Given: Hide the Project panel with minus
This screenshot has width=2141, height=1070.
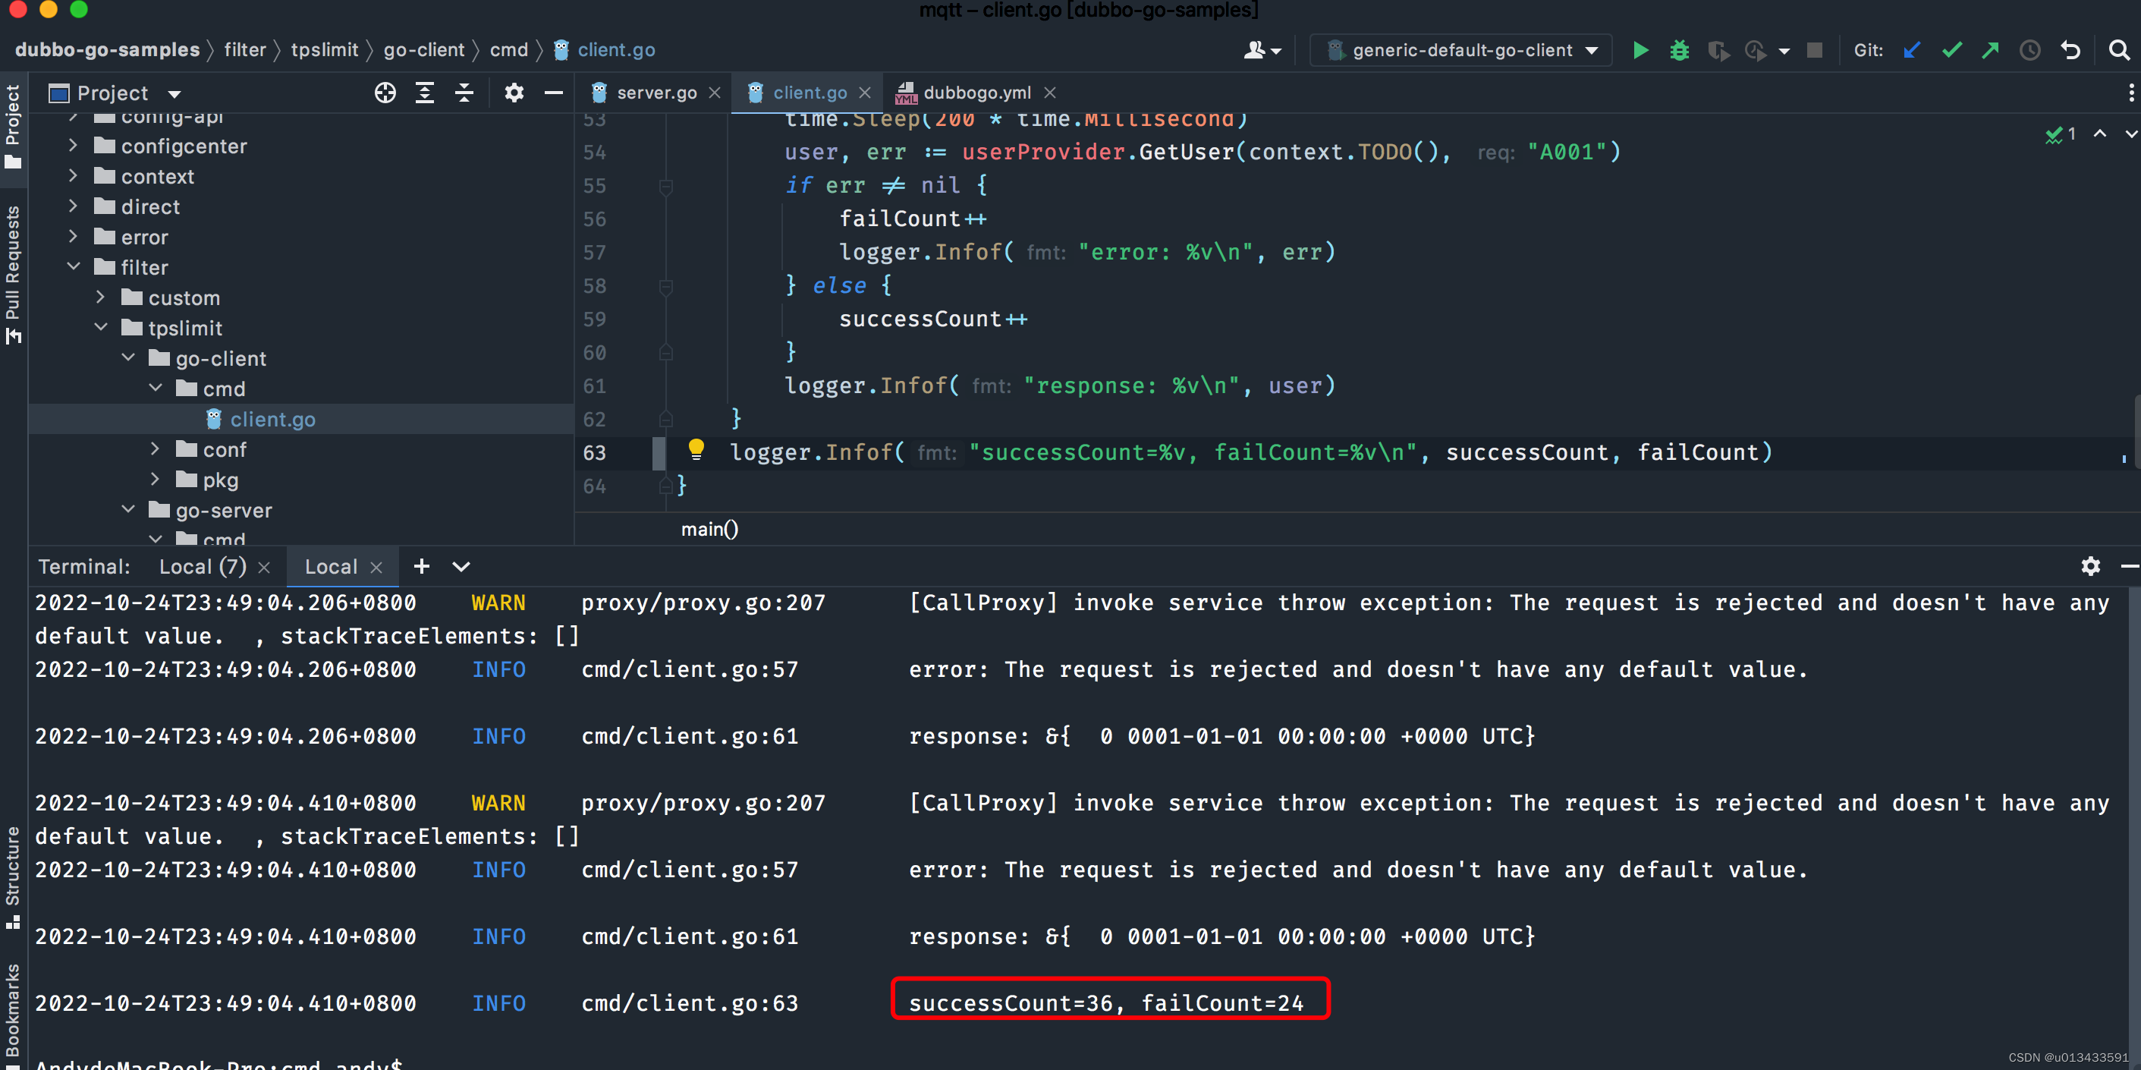Looking at the screenshot, I should coord(554,93).
